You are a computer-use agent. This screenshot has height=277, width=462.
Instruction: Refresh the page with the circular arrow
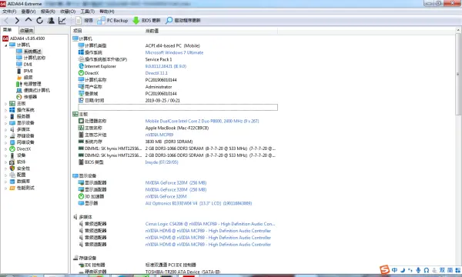[39, 20]
